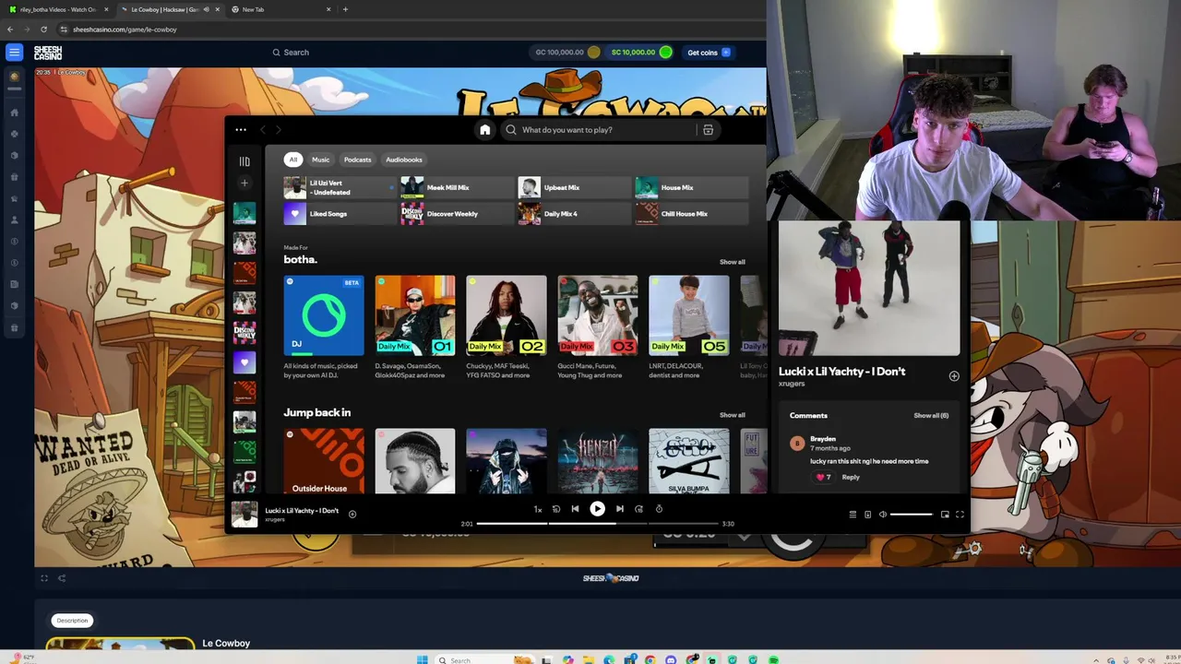
Task: Toggle casino game fullscreen icon
Action: 43,578
